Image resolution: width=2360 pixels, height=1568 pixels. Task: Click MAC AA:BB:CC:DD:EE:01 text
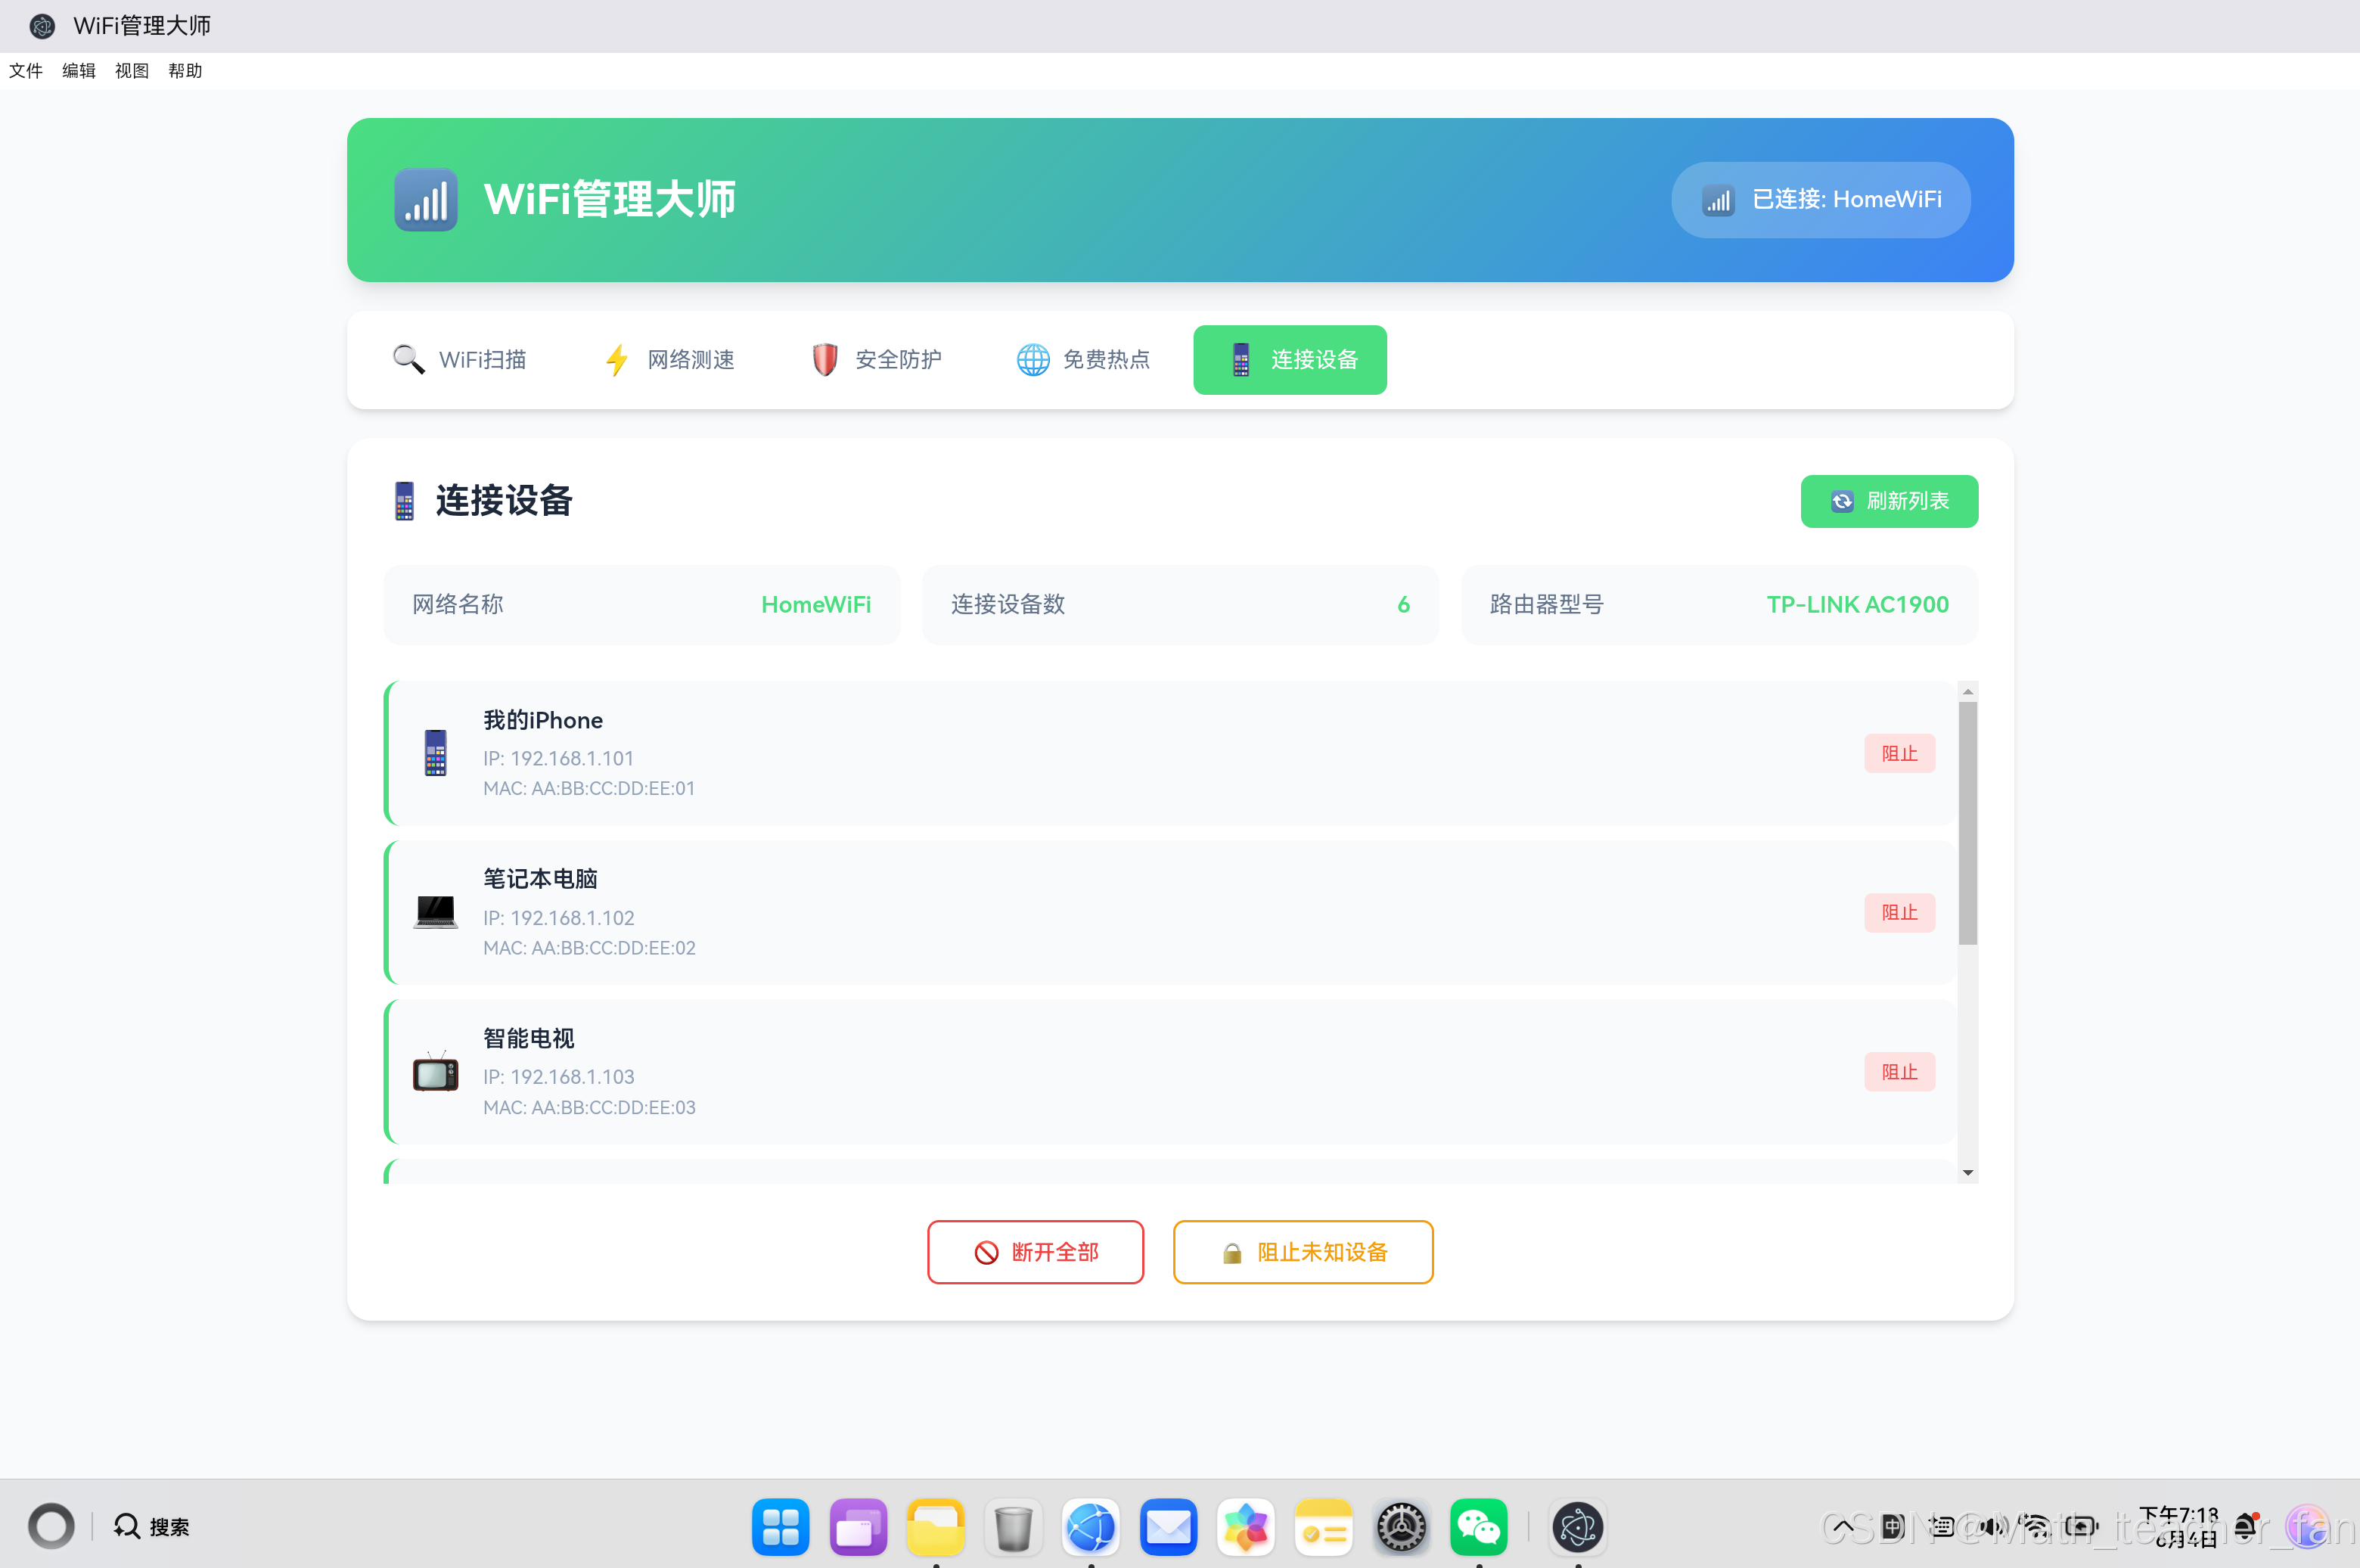click(x=589, y=789)
